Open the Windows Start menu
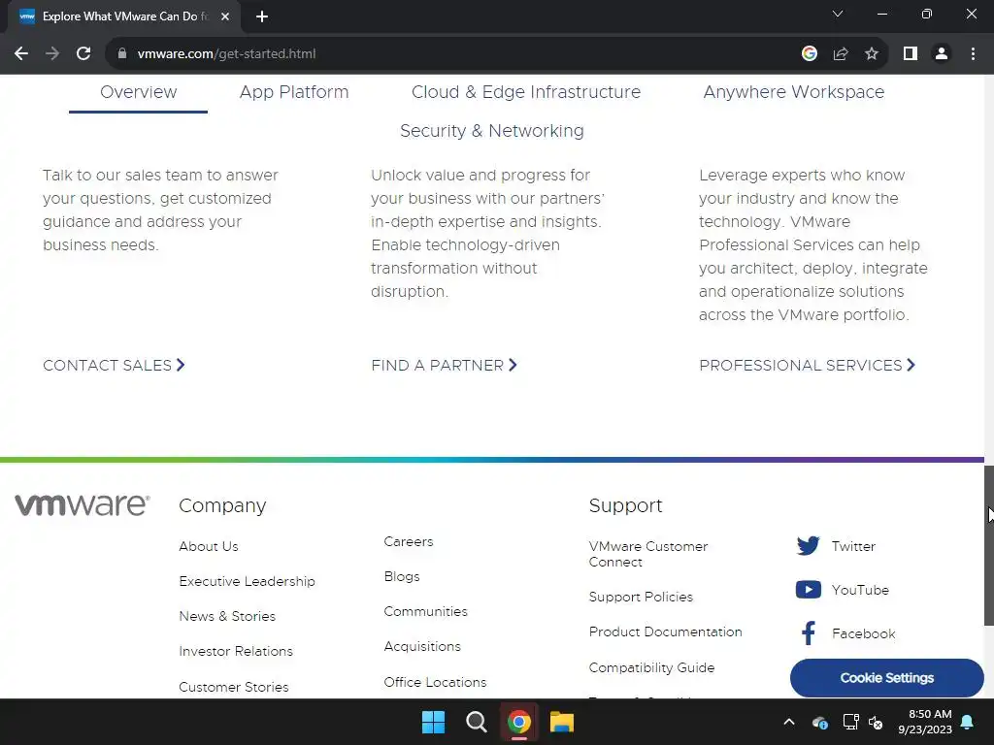 [434, 722]
